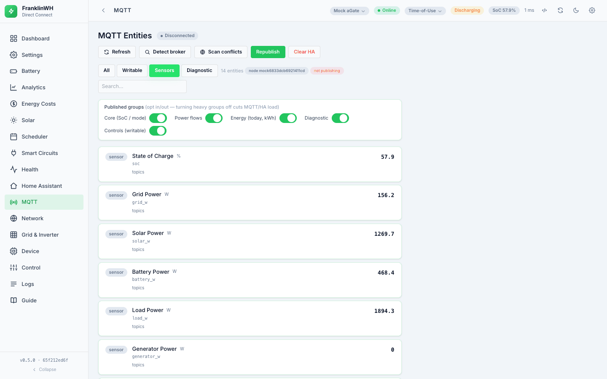
Task: Open the Home Assistant house icon
Action: coord(13,186)
